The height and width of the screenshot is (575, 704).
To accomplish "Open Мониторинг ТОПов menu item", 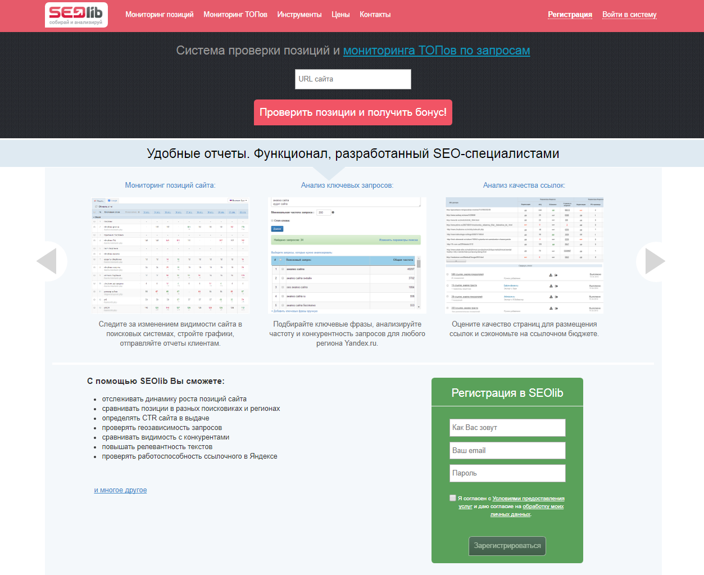I will point(235,15).
